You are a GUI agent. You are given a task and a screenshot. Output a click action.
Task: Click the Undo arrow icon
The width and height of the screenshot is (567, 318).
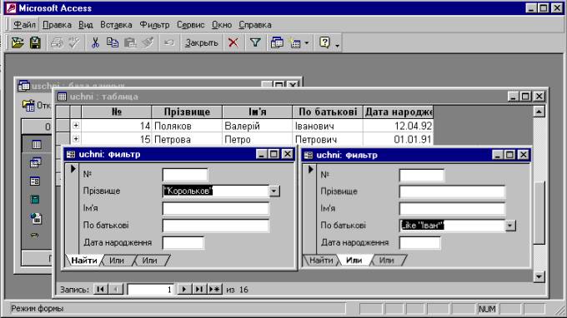(x=169, y=42)
